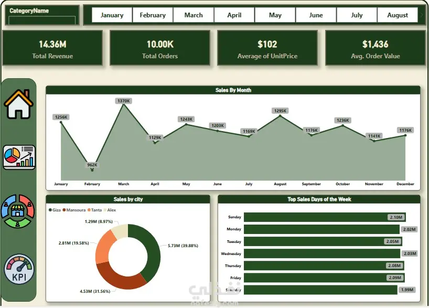The width and height of the screenshot is (429, 308).
Task: Click the 1370K March data point
Action: (x=124, y=104)
